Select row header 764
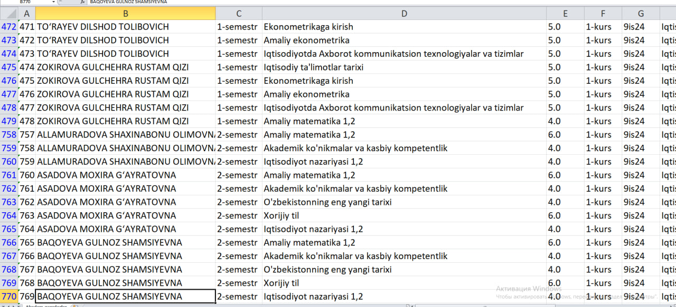The image size is (676, 307). [x=8, y=215]
